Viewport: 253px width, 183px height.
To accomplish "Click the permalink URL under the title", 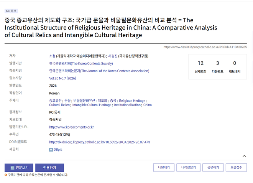I will pyautogui.click(x=205, y=47).
